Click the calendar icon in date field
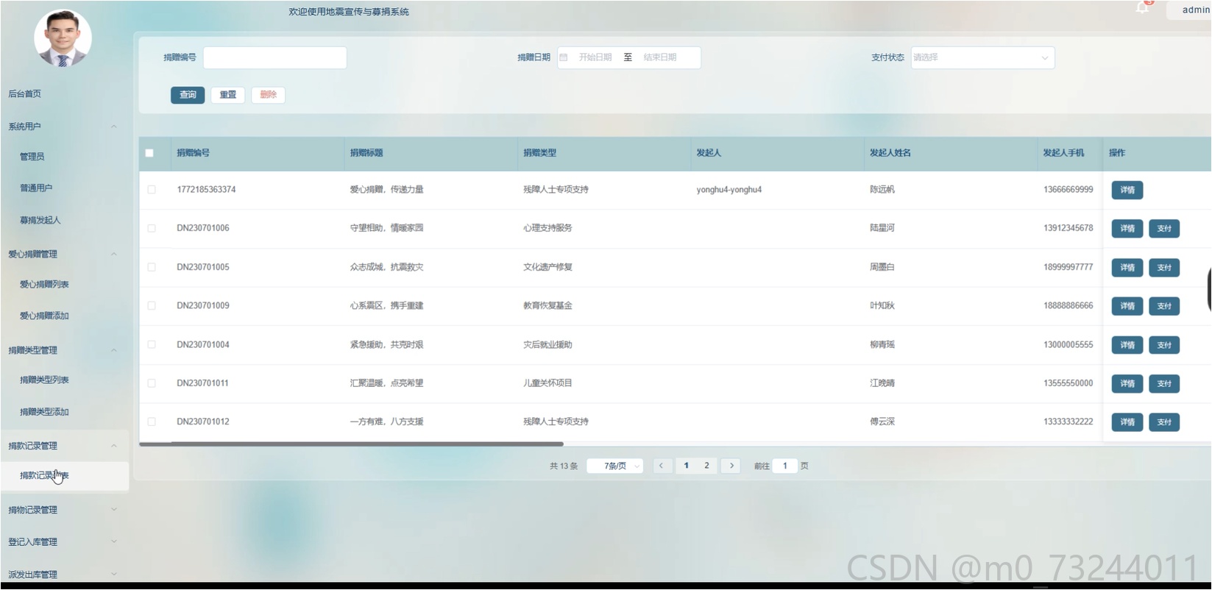Viewport: 1212px width, 590px height. coord(564,57)
